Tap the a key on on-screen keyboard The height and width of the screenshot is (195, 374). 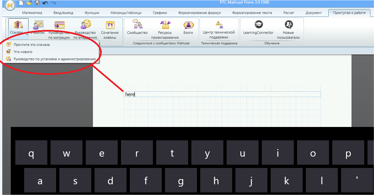coord(40,180)
